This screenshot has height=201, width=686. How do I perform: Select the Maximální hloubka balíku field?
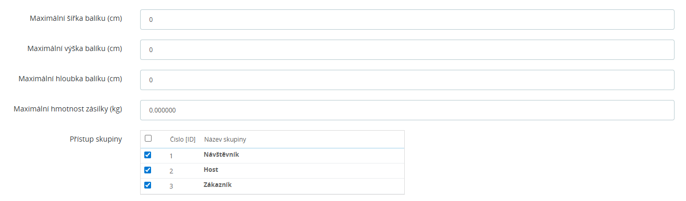407,80
